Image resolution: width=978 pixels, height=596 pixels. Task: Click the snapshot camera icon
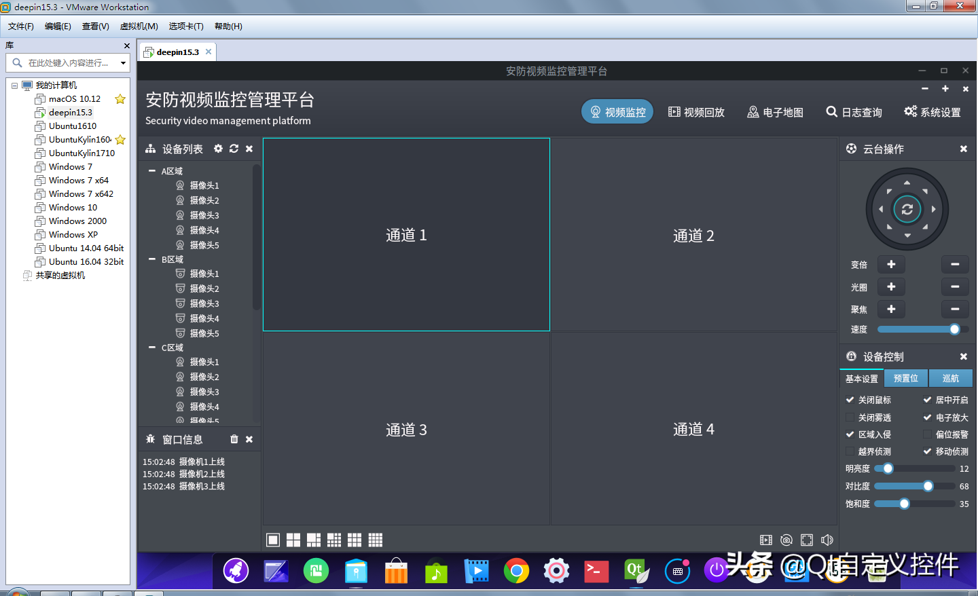point(786,540)
